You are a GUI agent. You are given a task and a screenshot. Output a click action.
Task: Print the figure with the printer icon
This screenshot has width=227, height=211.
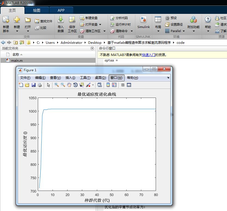click(x=40, y=85)
